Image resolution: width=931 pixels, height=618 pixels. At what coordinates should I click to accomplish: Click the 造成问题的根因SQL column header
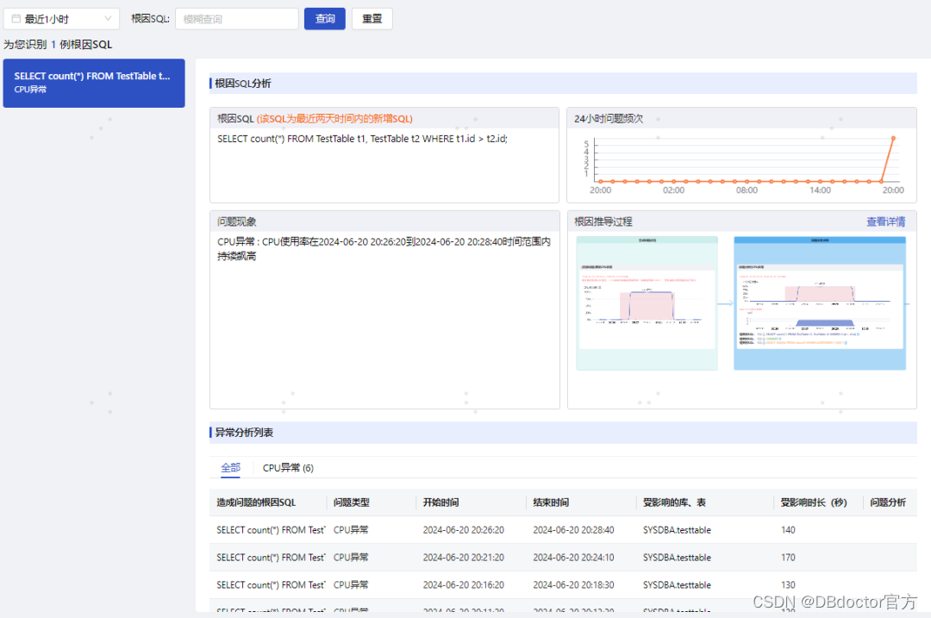(x=256, y=503)
